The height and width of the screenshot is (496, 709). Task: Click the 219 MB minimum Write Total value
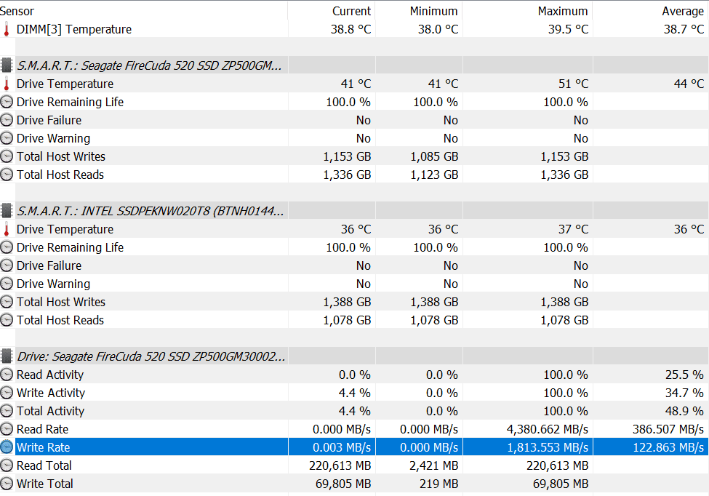coord(438,484)
